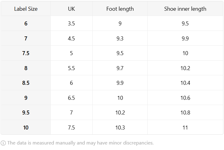Select UK size 6.5 cell
Screen dimensions: 224x150
71,98
